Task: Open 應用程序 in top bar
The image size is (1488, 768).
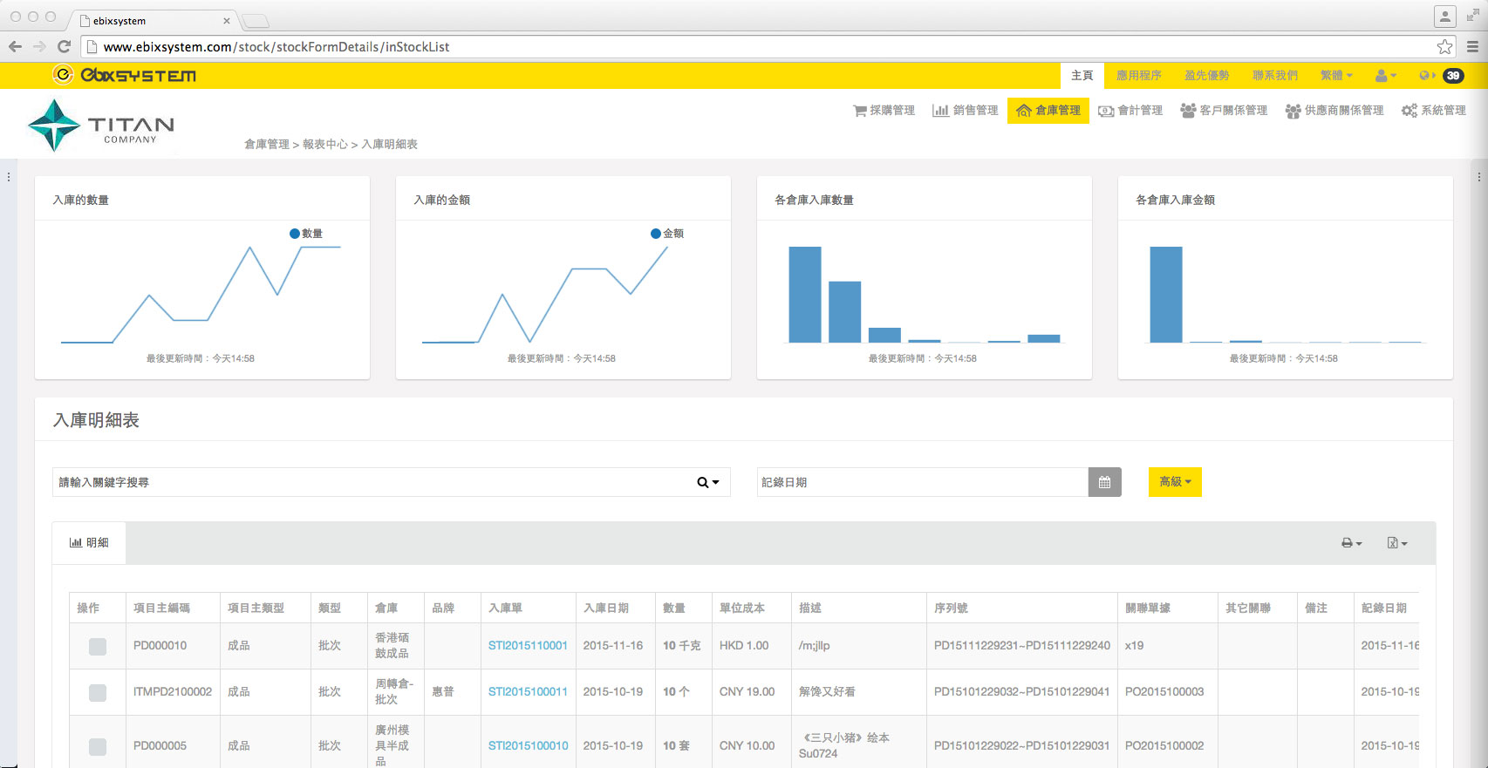Action: pos(1139,76)
